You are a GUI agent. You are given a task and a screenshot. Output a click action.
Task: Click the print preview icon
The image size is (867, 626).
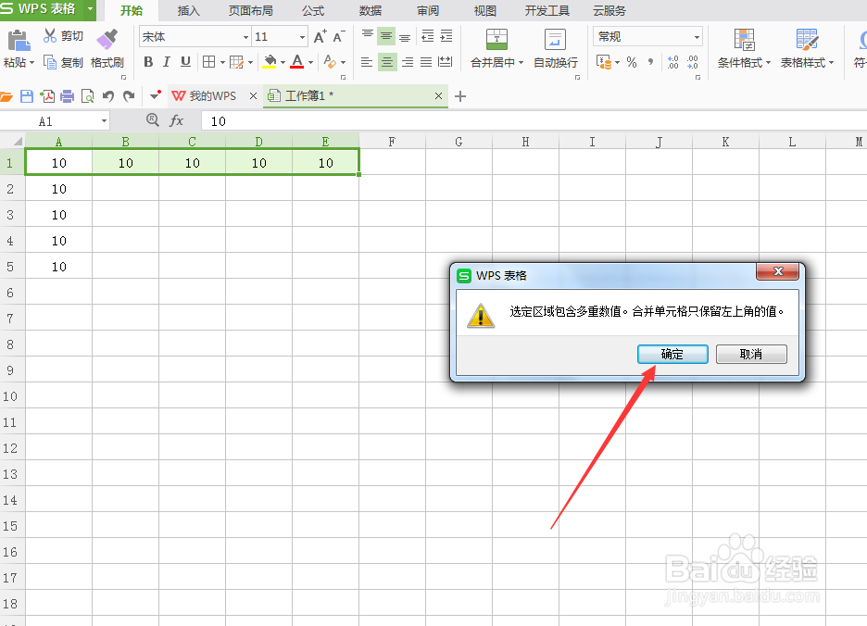(85, 95)
